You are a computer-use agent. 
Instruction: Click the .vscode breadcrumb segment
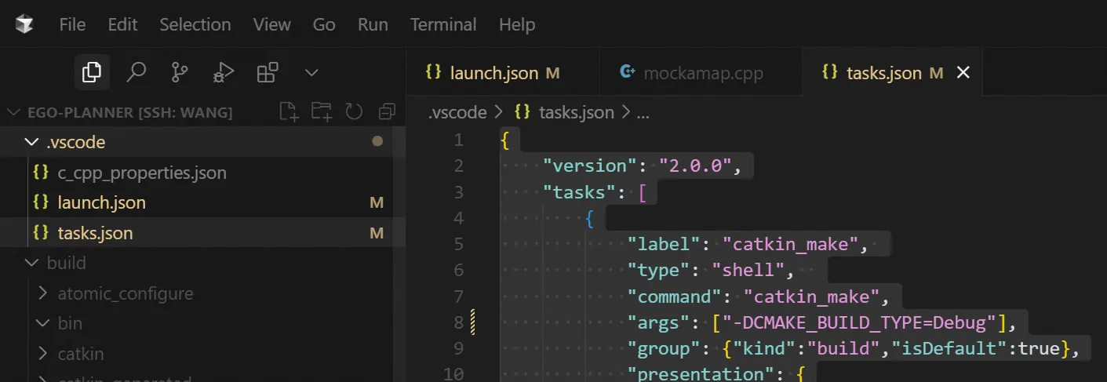point(457,112)
